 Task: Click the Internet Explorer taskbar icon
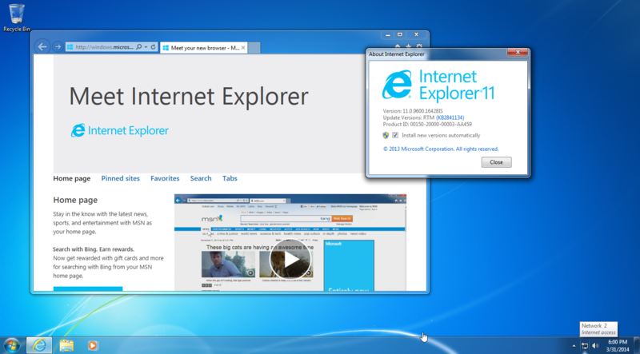[39, 345]
